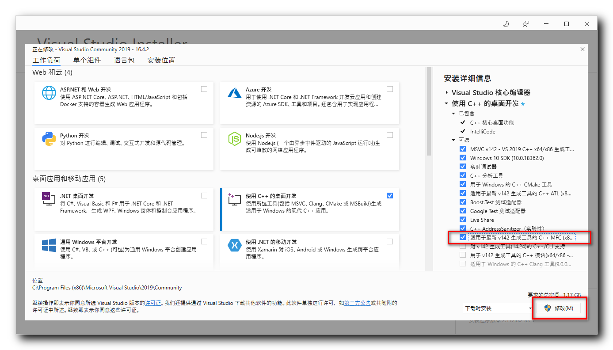Viewport: 613px width, 350px height.
Task: Close the modify workloads dialog
Action: pos(583,49)
